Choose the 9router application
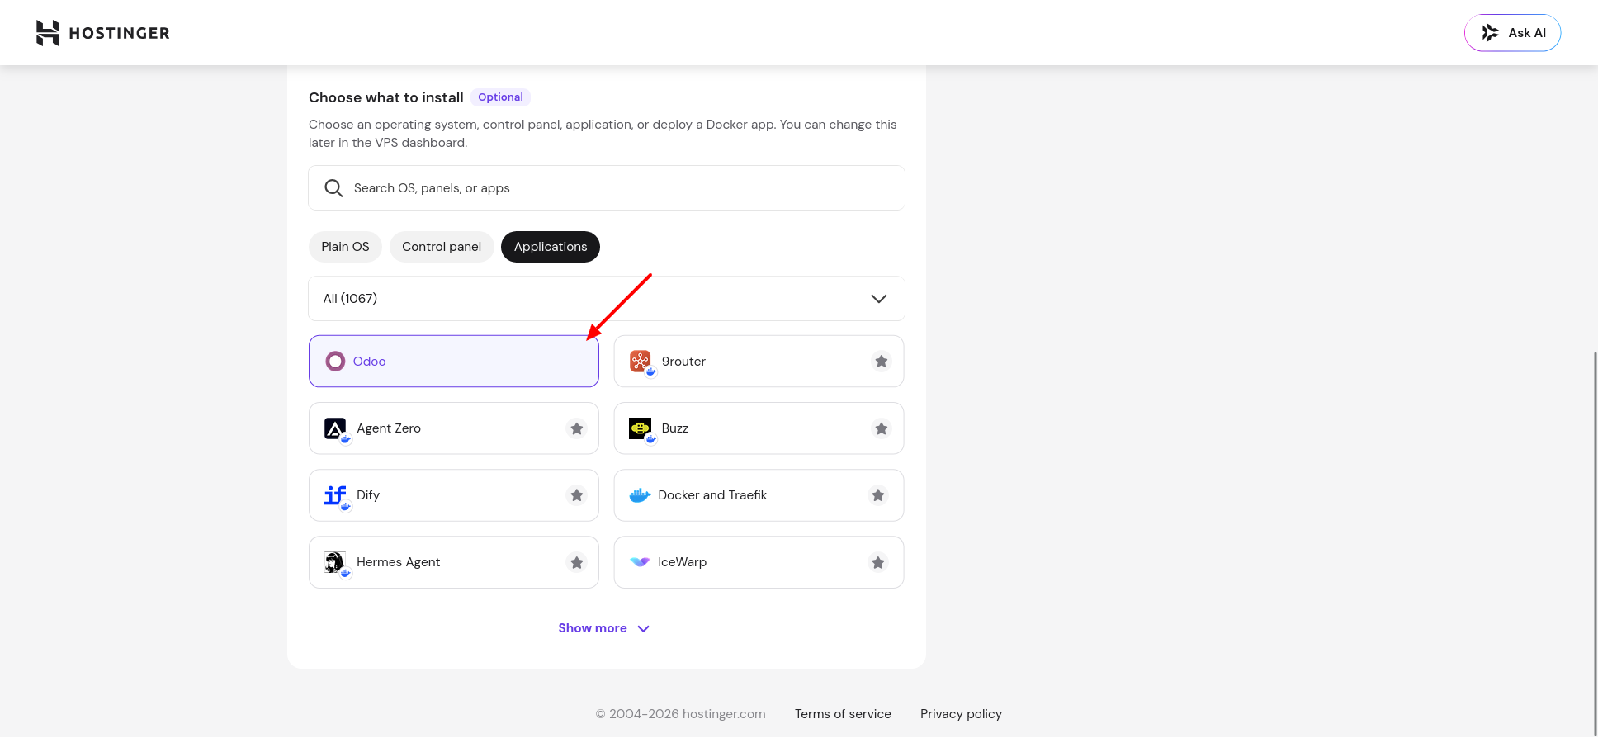The image size is (1598, 738). pos(759,362)
